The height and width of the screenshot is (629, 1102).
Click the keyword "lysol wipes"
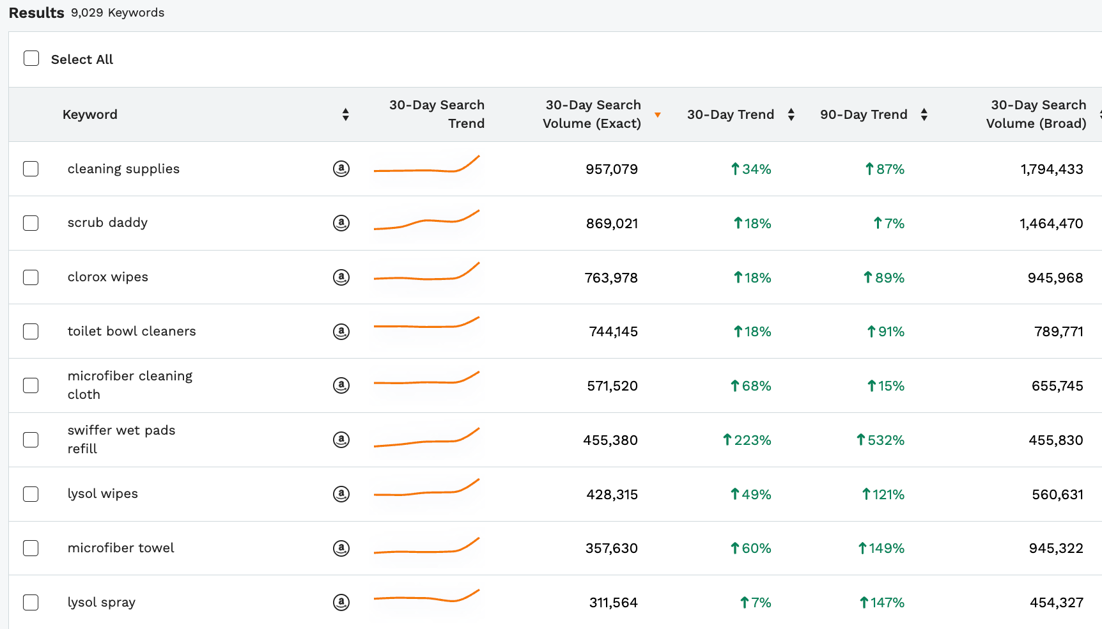(102, 493)
